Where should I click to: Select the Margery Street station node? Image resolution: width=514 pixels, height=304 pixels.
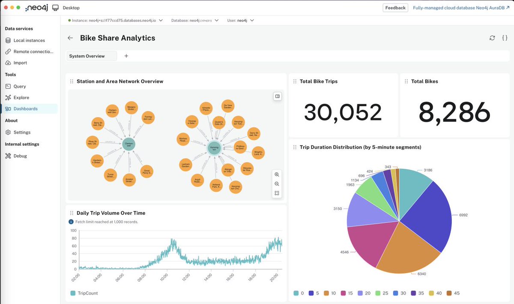131,108
